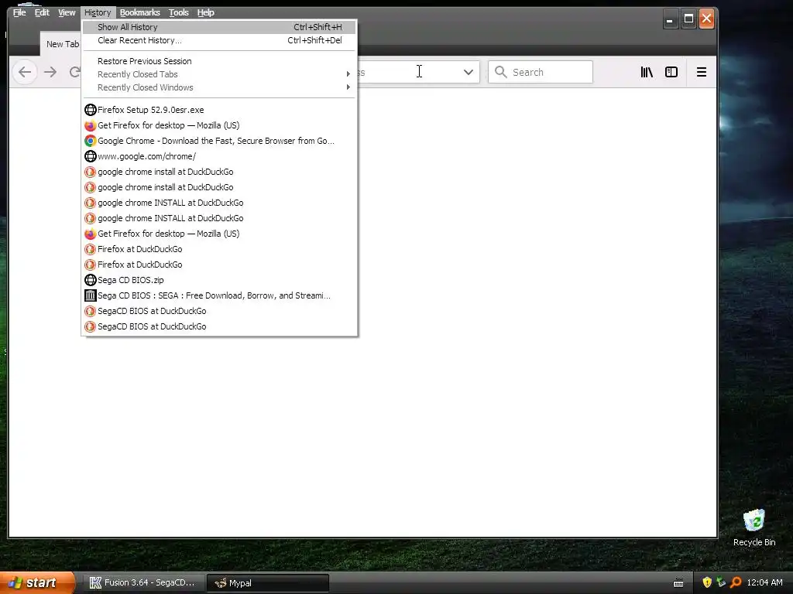Select the Mypal taskbar button

tap(268, 583)
